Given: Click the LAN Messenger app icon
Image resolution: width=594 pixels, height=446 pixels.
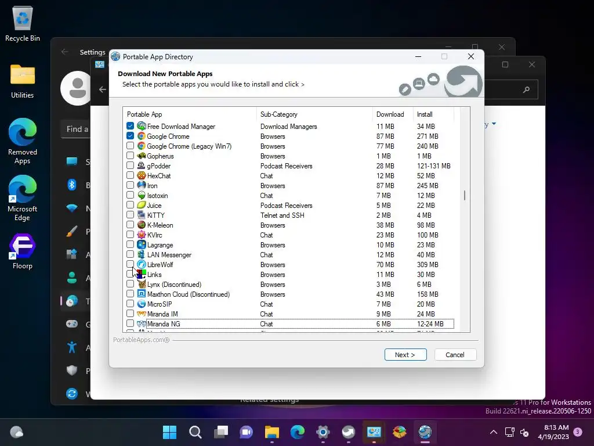Looking at the screenshot, I should [x=142, y=254].
